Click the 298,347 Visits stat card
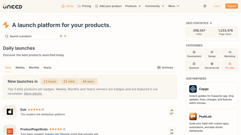241x135 pixels. (x=199, y=32)
